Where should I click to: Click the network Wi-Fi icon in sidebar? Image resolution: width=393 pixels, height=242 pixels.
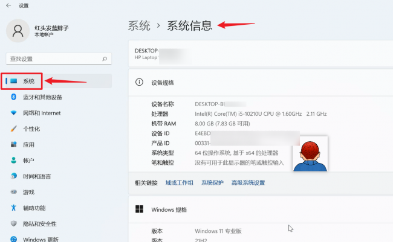13,113
